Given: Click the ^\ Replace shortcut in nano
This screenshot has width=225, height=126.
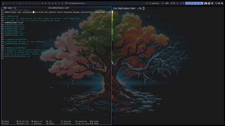Looking at the screenshot, I should click(x=36, y=124).
